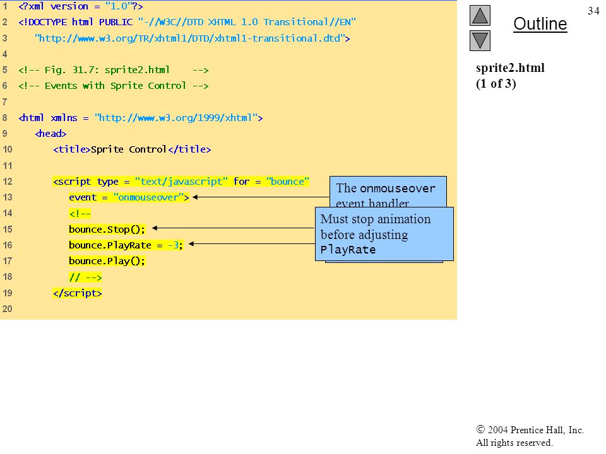Click the closing </script> tag

tap(77, 293)
